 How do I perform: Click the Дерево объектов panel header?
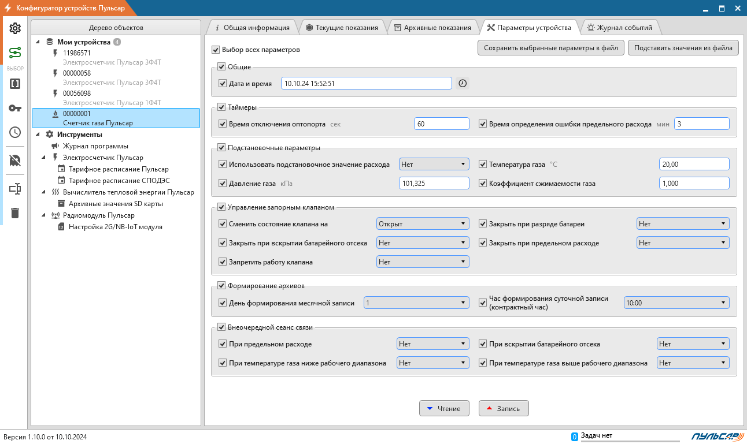pos(116,27)
